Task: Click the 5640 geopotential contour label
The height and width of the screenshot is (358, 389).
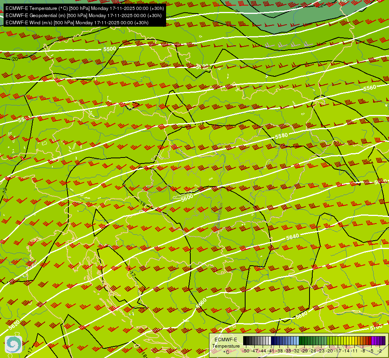Action: [x=292, y=237]
